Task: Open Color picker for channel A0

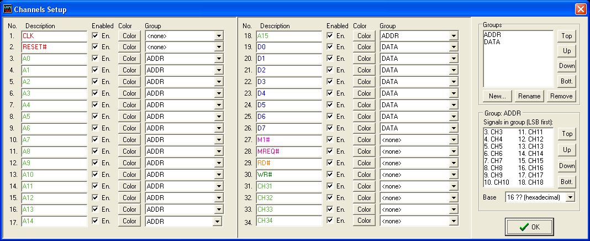Action: tap(129, 59)
